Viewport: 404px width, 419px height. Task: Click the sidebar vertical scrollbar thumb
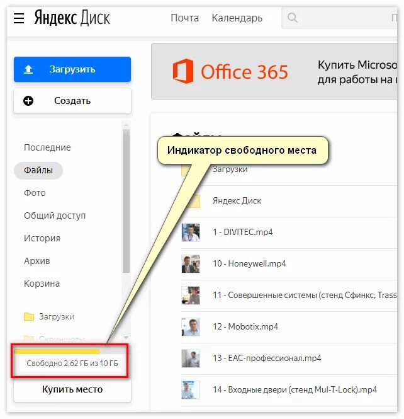[x=126, y=201]
